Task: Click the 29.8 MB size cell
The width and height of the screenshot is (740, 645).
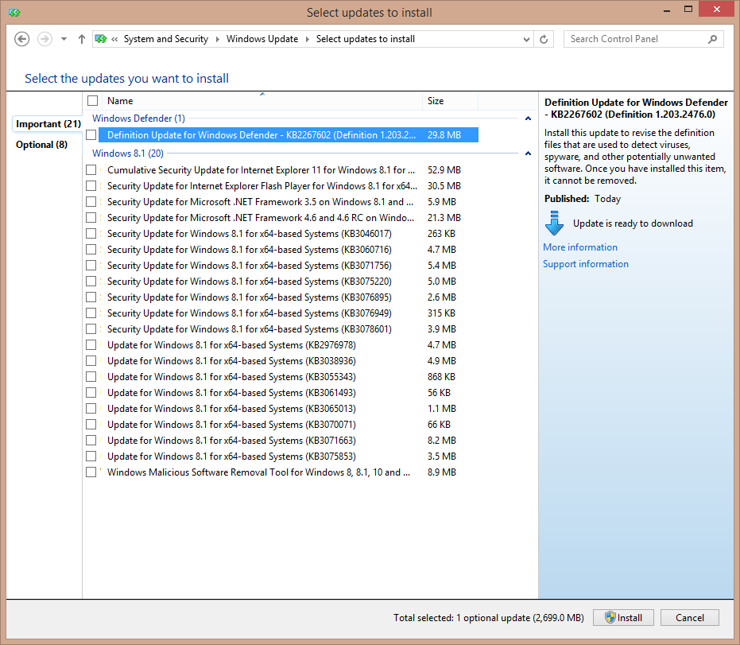Action: coord(444,135)
